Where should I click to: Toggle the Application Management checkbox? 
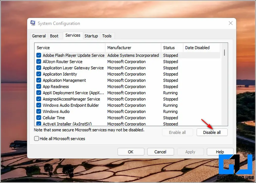coord(39,80)
